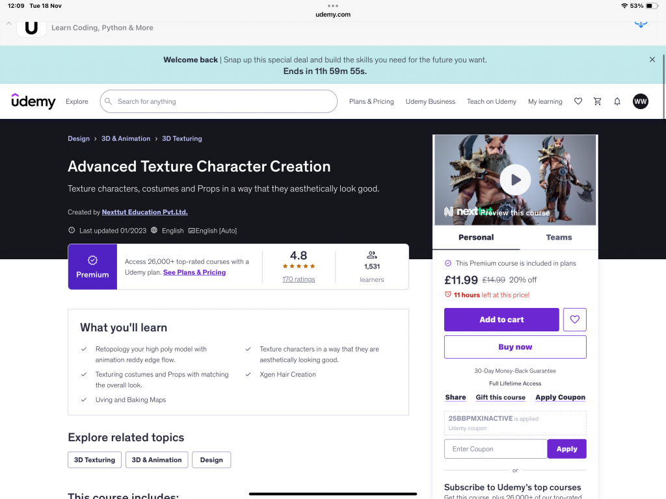The height and width of the screenshot is (499, 666).
Task: Open the shopping cart icon
Action: [x=597, y=101]
